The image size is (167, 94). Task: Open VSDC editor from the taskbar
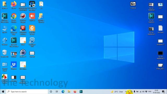tap(81, 92)
